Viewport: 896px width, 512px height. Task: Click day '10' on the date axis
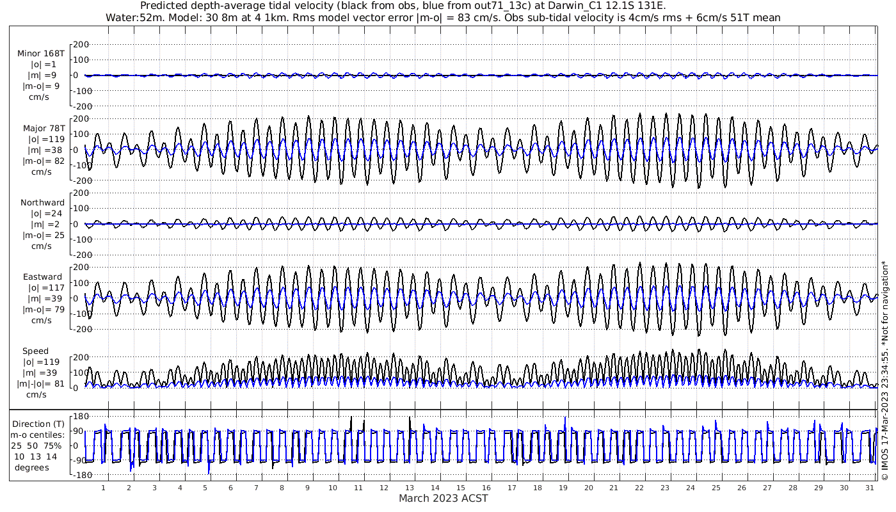pyautogui.click(x=333, y=488)
